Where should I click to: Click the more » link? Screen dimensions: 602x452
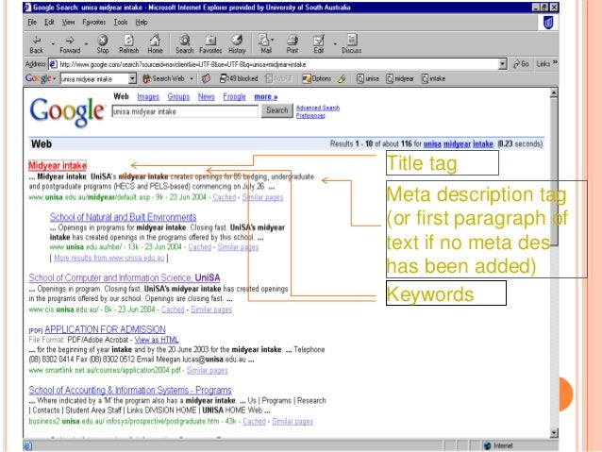[x=266, y=97]
